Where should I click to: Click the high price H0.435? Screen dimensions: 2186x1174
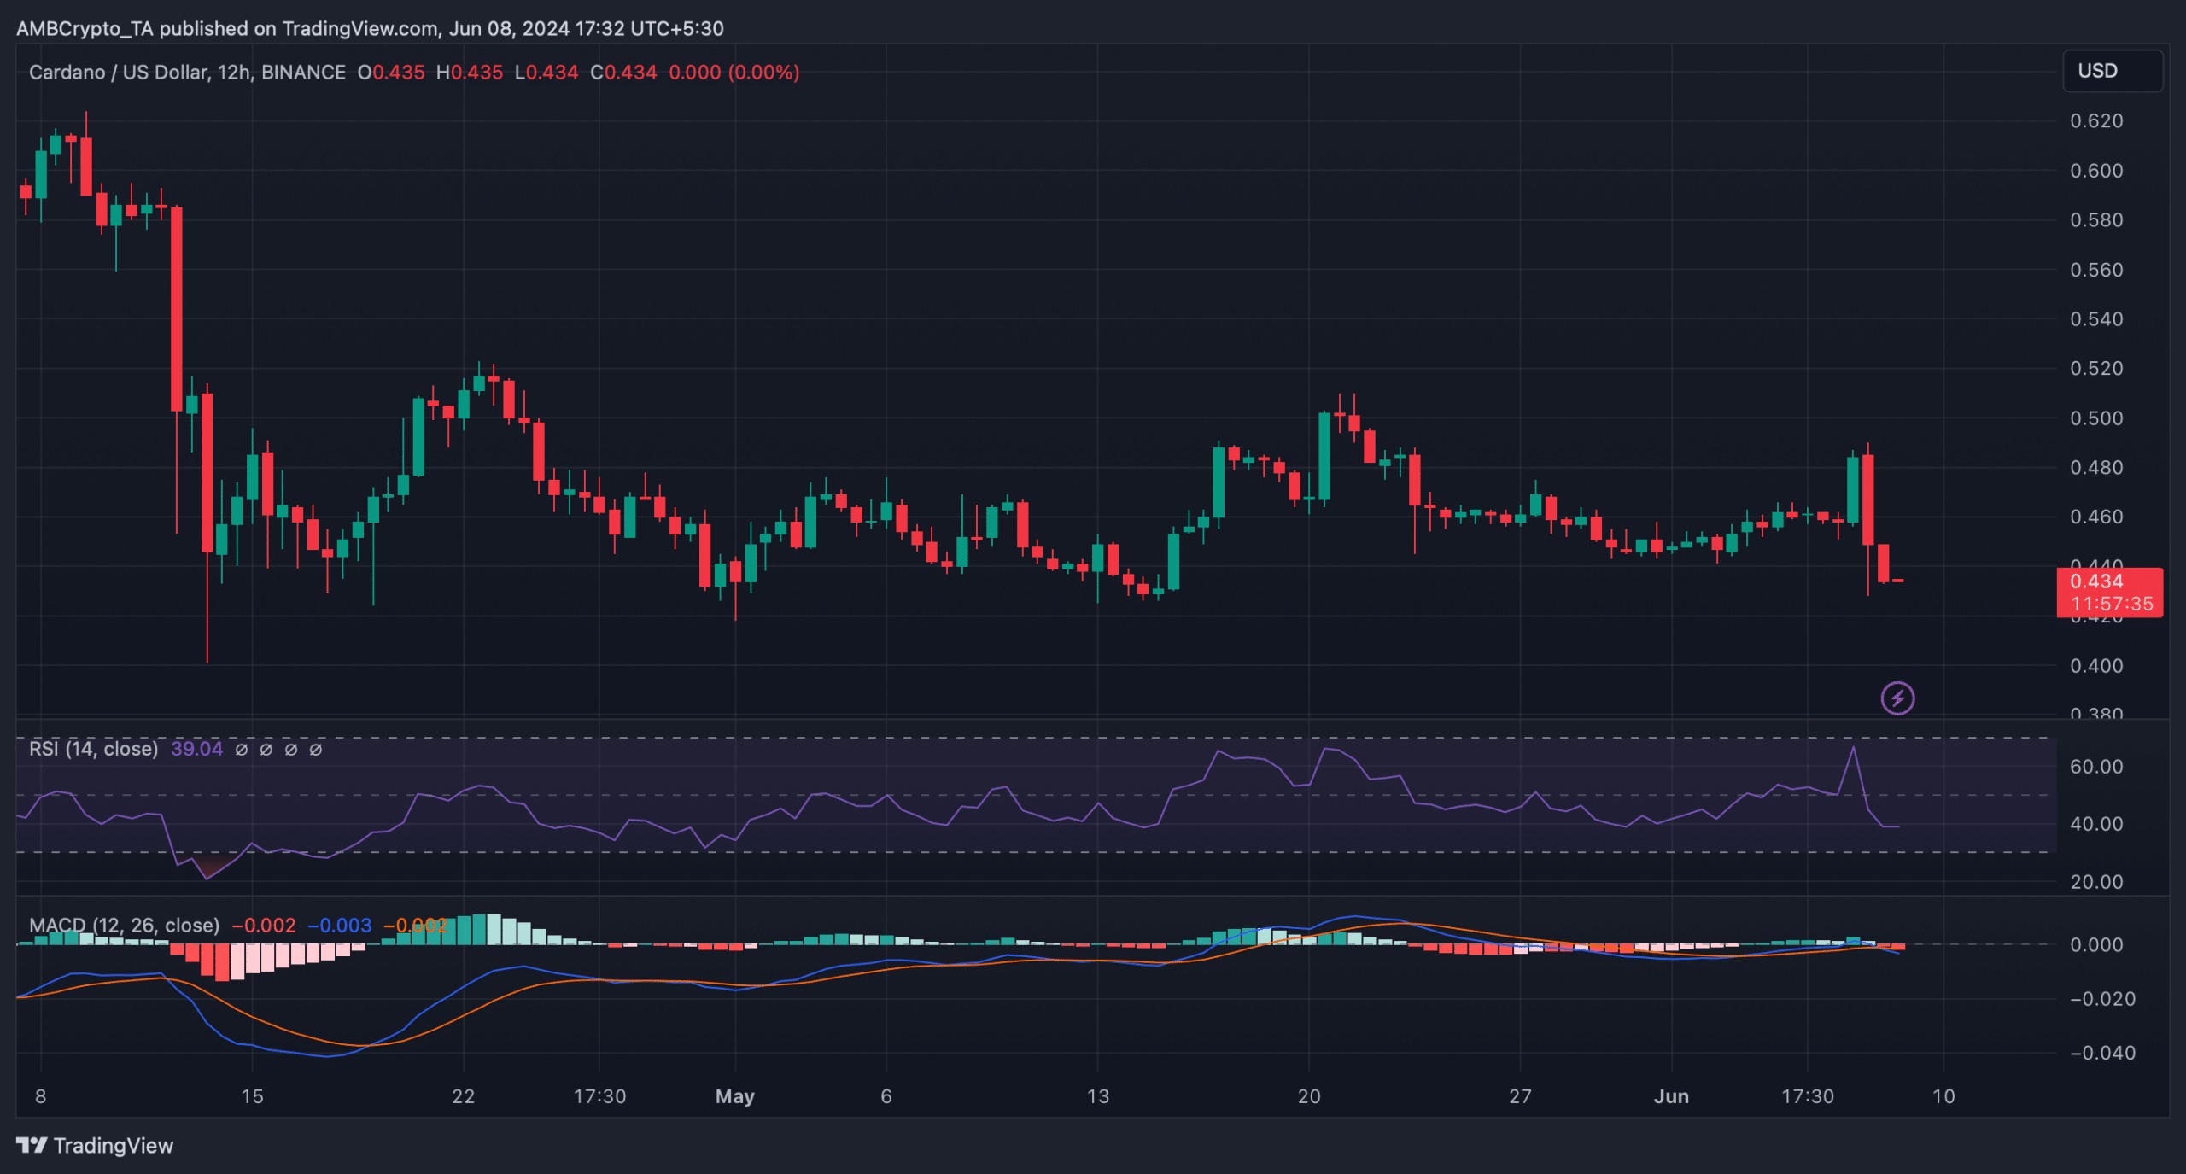tap(470, 73)
